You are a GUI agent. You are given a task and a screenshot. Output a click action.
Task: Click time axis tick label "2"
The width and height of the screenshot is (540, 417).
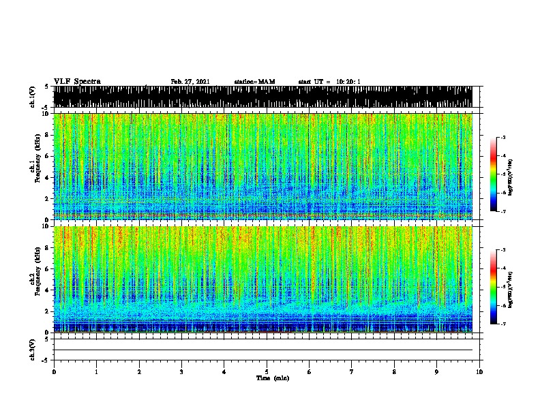coord(139,372)
